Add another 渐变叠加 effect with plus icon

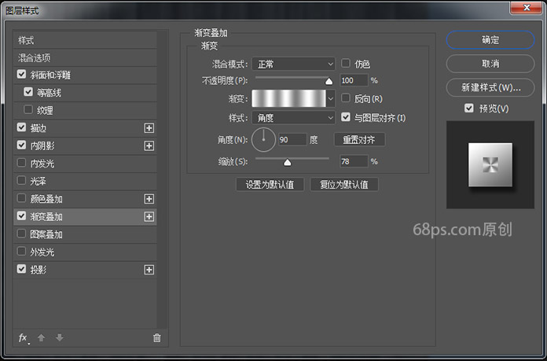coord(149,217)
